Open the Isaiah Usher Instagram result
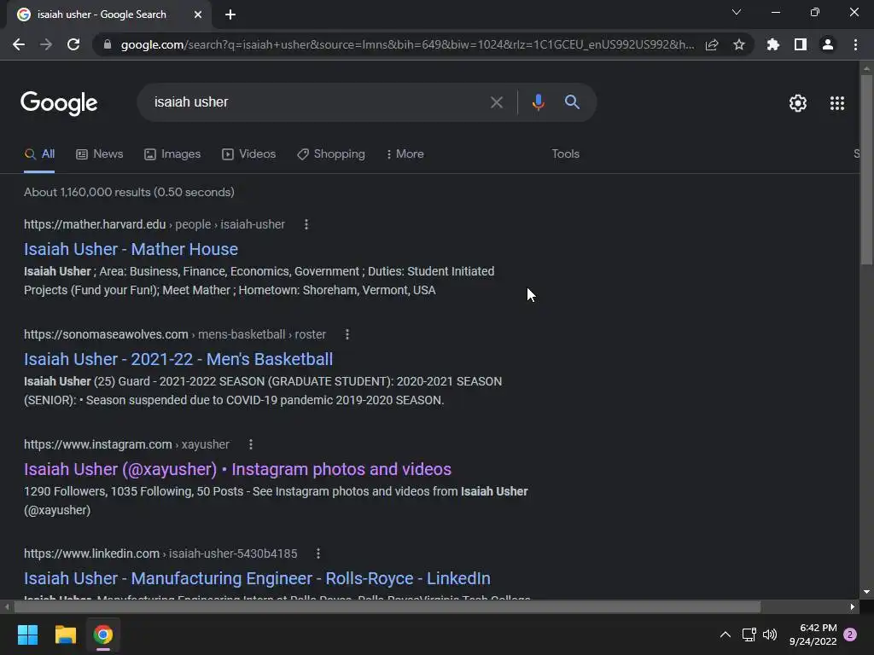This screenshot has width=874, height=655. pos(237,469)
